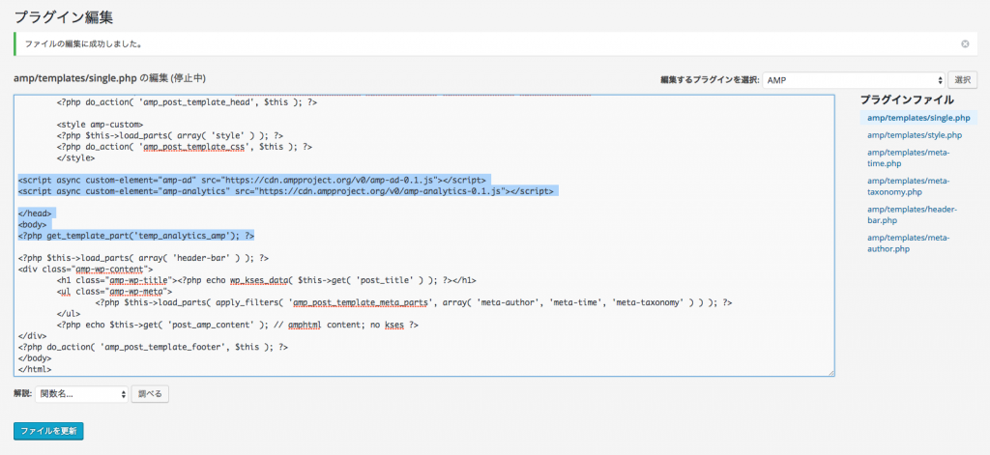Click the プラグイン編集 page title
Viewport: 990px width, 455px height.
(63, 16)
